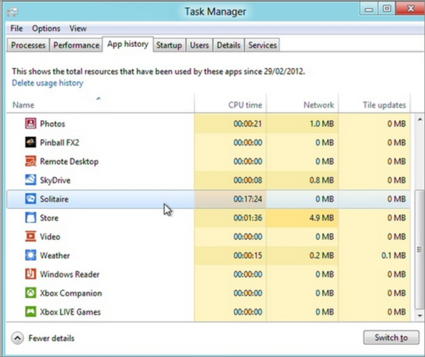Click the scrollbar down arrow

coord(420,316)
